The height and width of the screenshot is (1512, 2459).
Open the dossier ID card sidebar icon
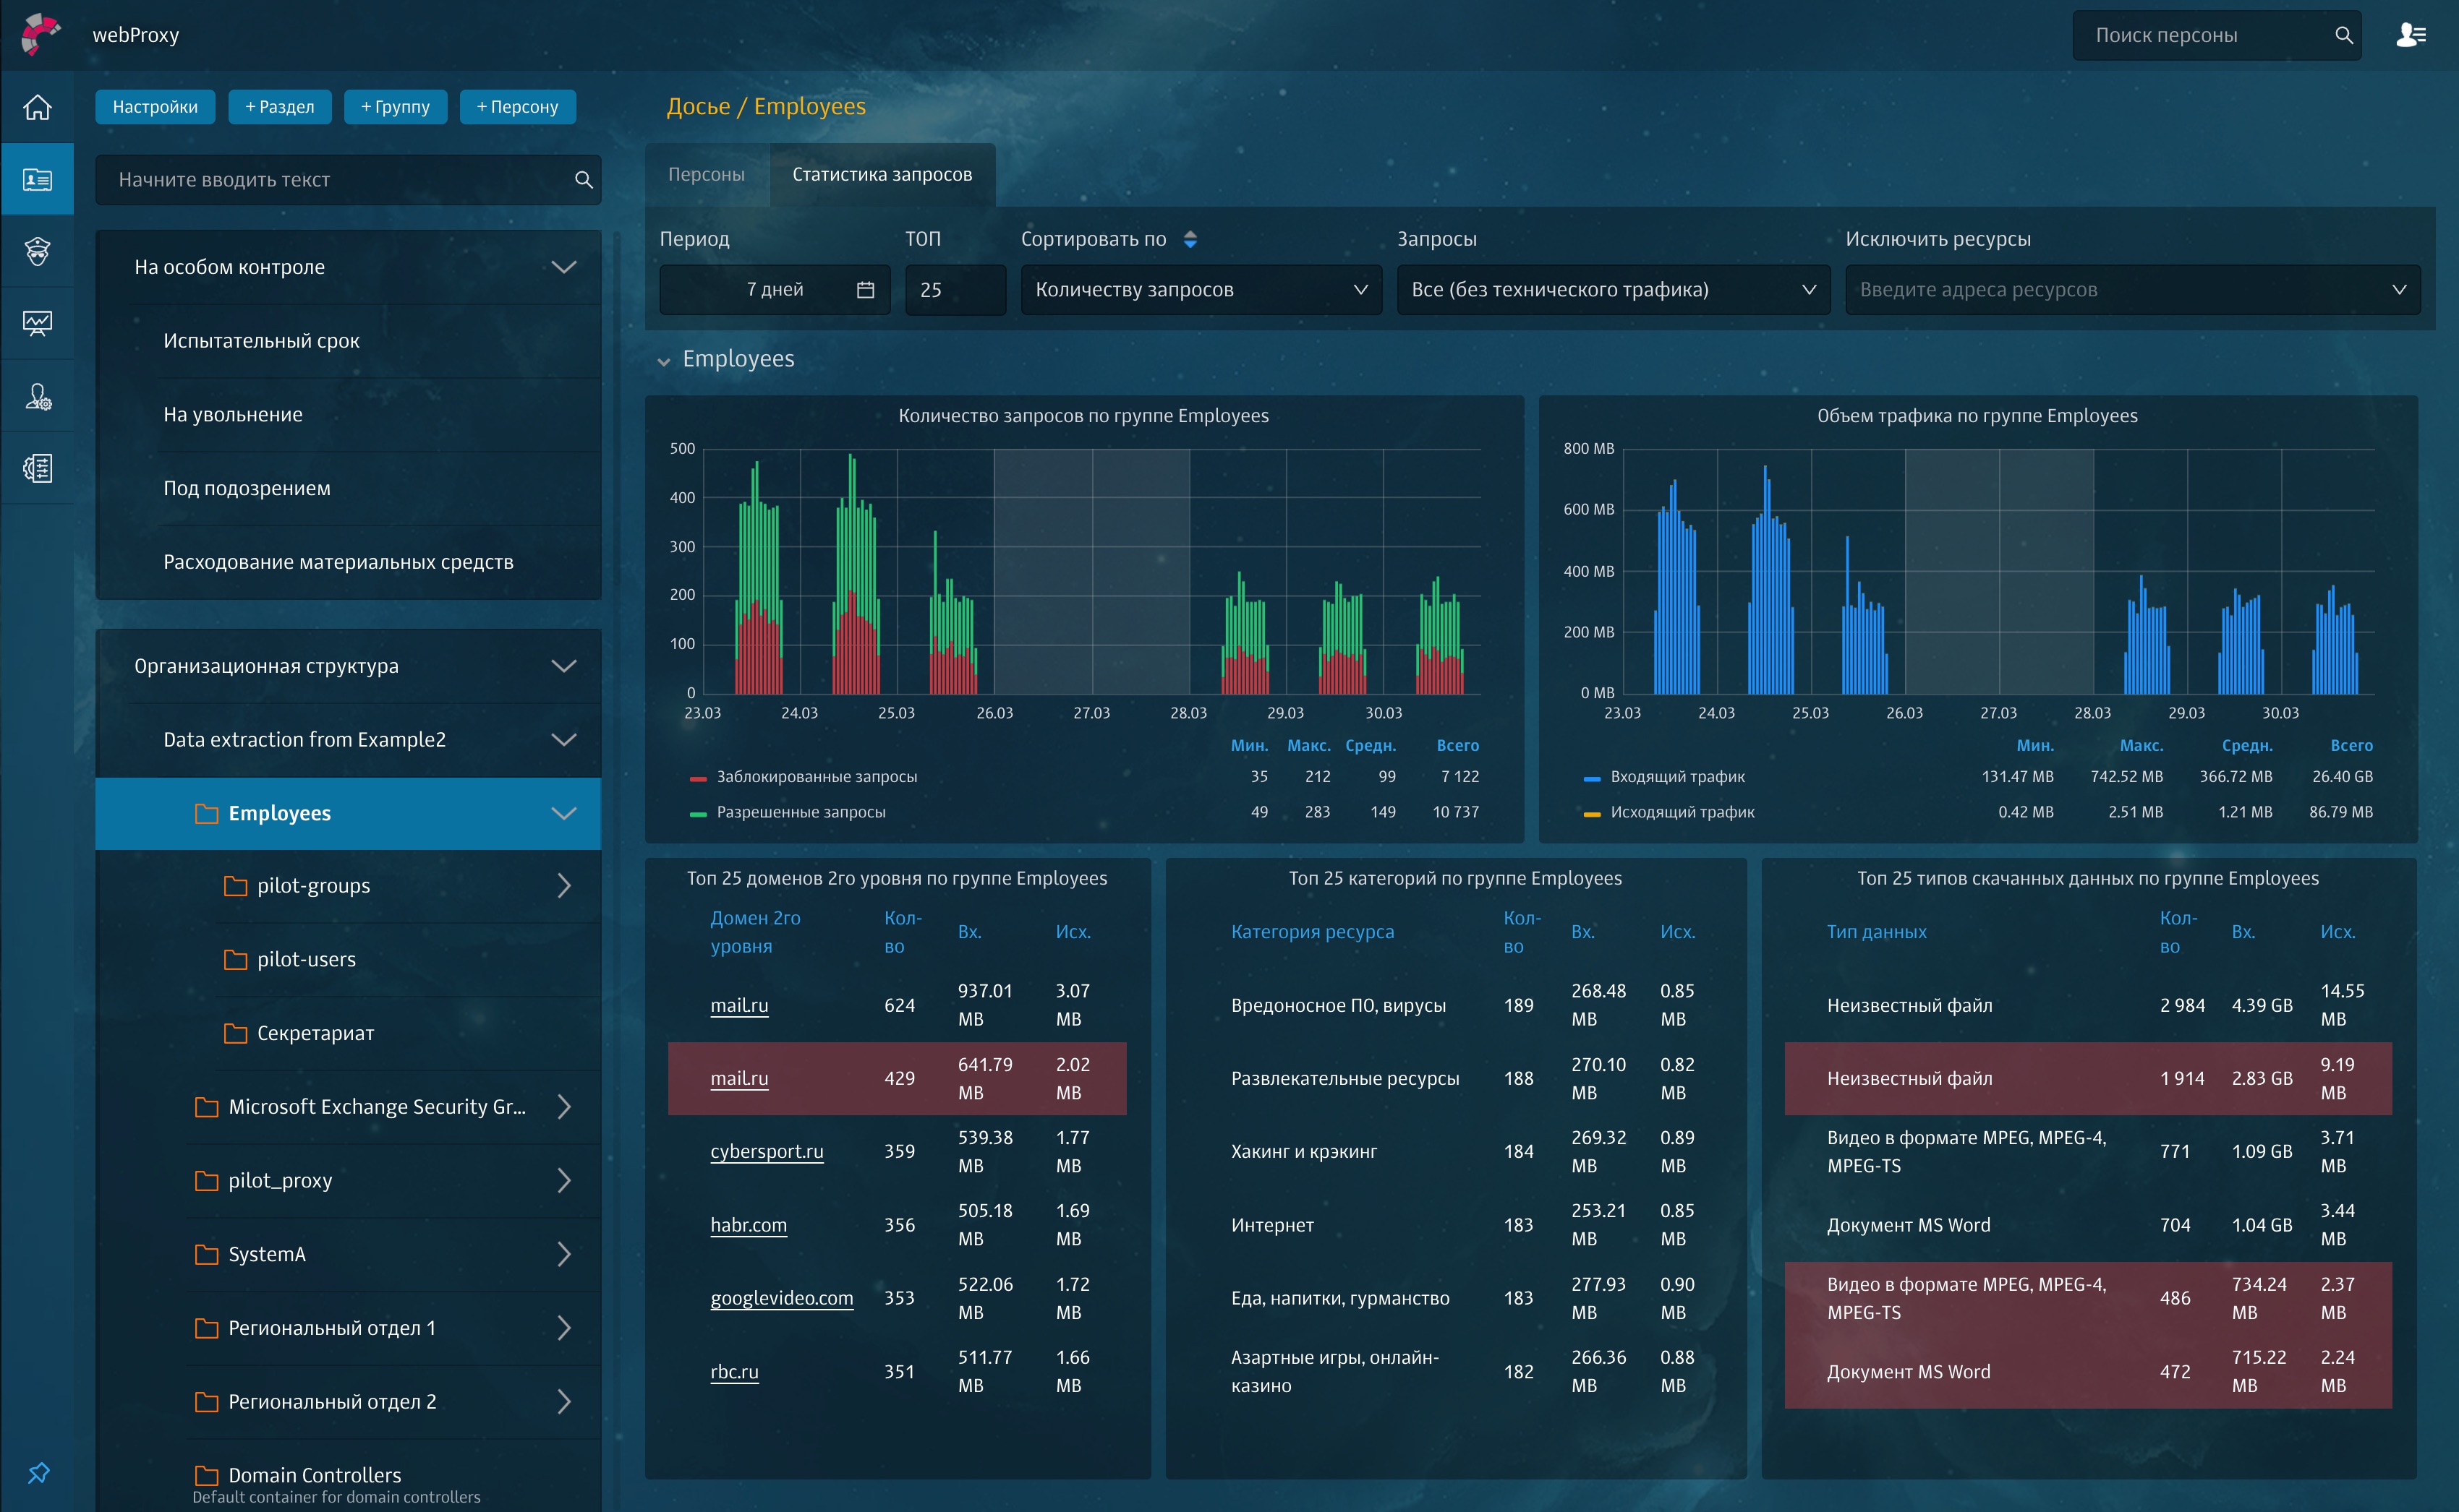(37, 179)
